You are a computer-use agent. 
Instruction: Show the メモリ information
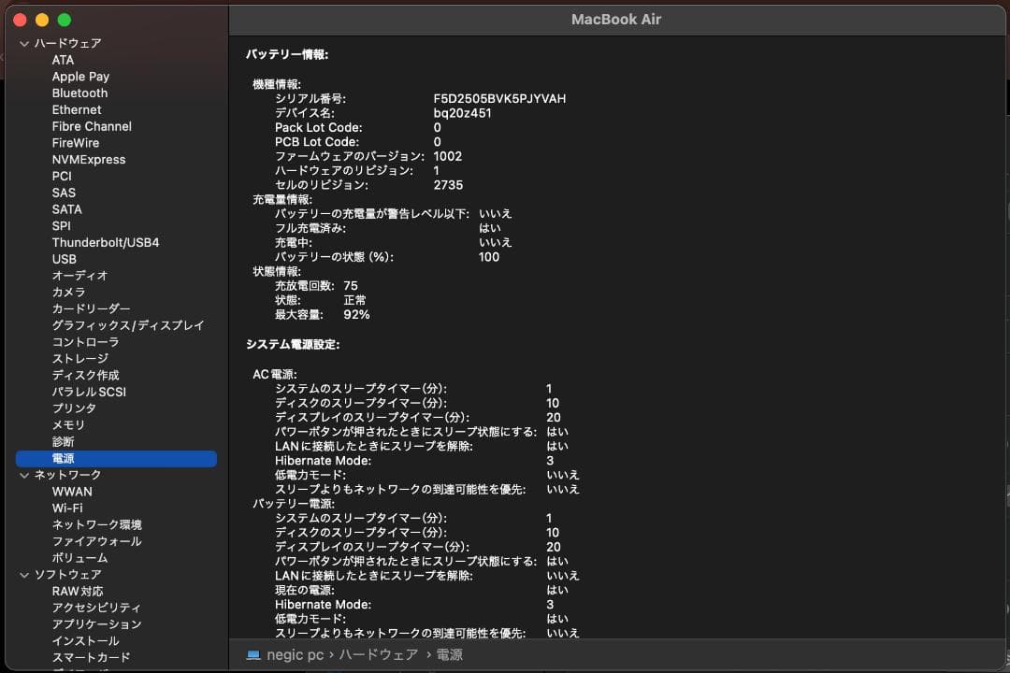tap(68, 425)
